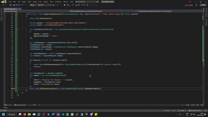This screenshot has width=208, height=117.
Task: Click the Save All icon in the toolbar
Action: [x=19, y=5]
